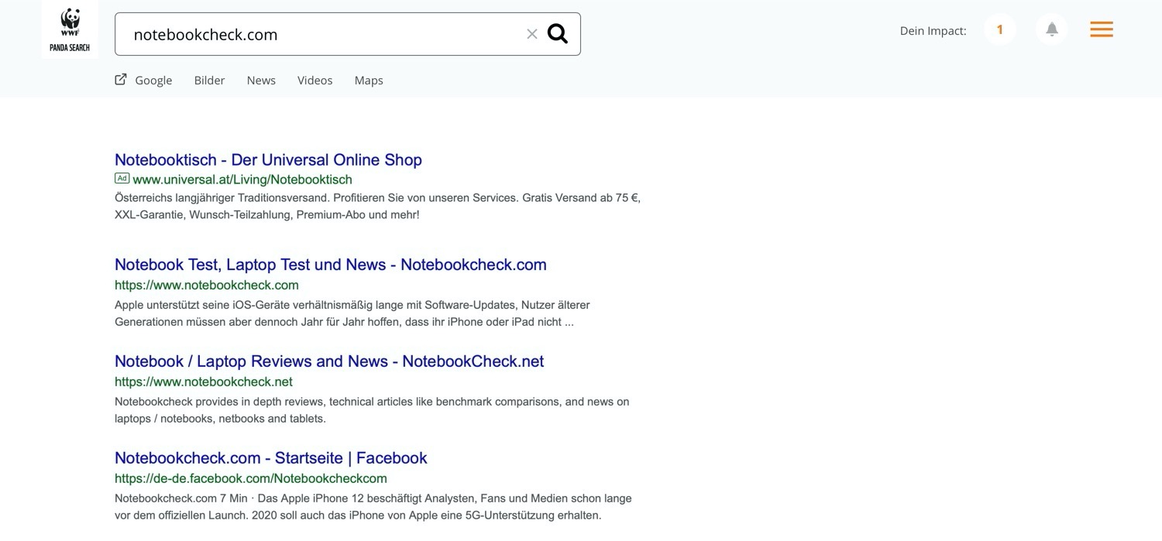This screenshot has height=541, width=1162.
Task: Click the WWF Panda Search logo
Action: coord(70,29)
